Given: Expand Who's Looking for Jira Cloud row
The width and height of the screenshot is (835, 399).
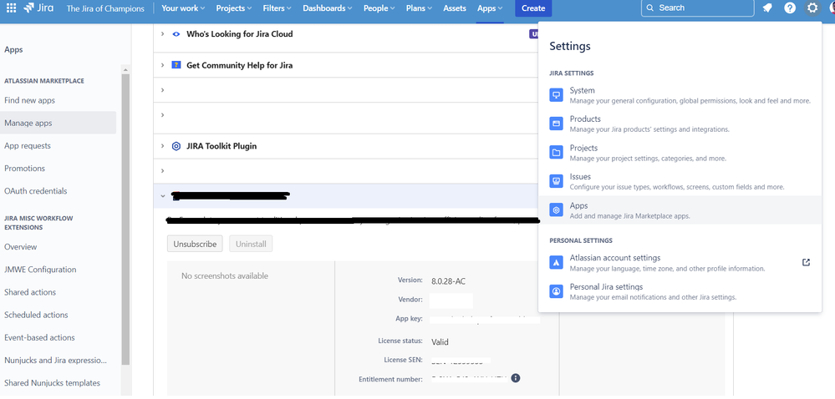Looking at the screenshot, I should pos(162,34).
